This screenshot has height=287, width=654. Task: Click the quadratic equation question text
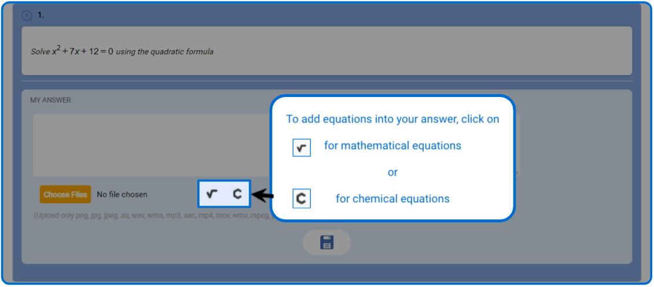pos(122,51)
